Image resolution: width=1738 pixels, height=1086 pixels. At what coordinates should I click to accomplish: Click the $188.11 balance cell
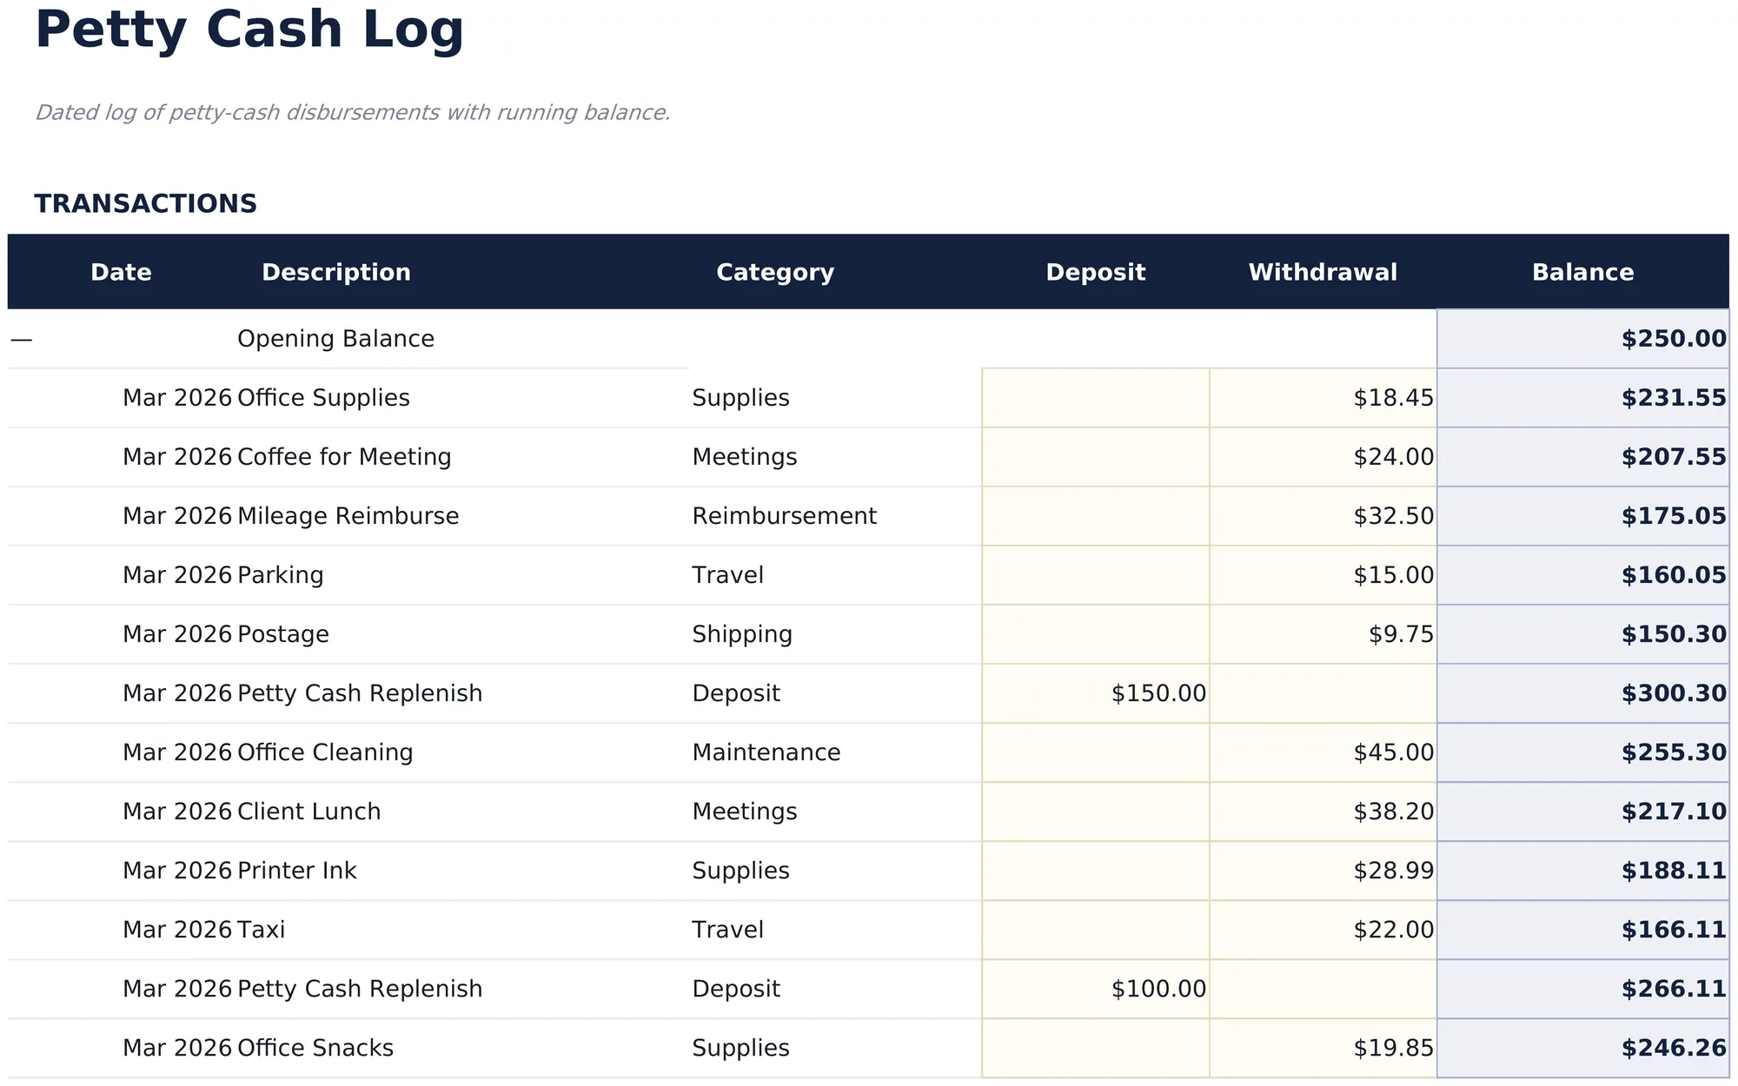click(x=1583, y=871)
